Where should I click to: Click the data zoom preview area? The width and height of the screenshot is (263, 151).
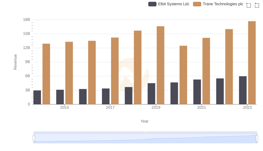pyautogui.click(x=145, y=139)
